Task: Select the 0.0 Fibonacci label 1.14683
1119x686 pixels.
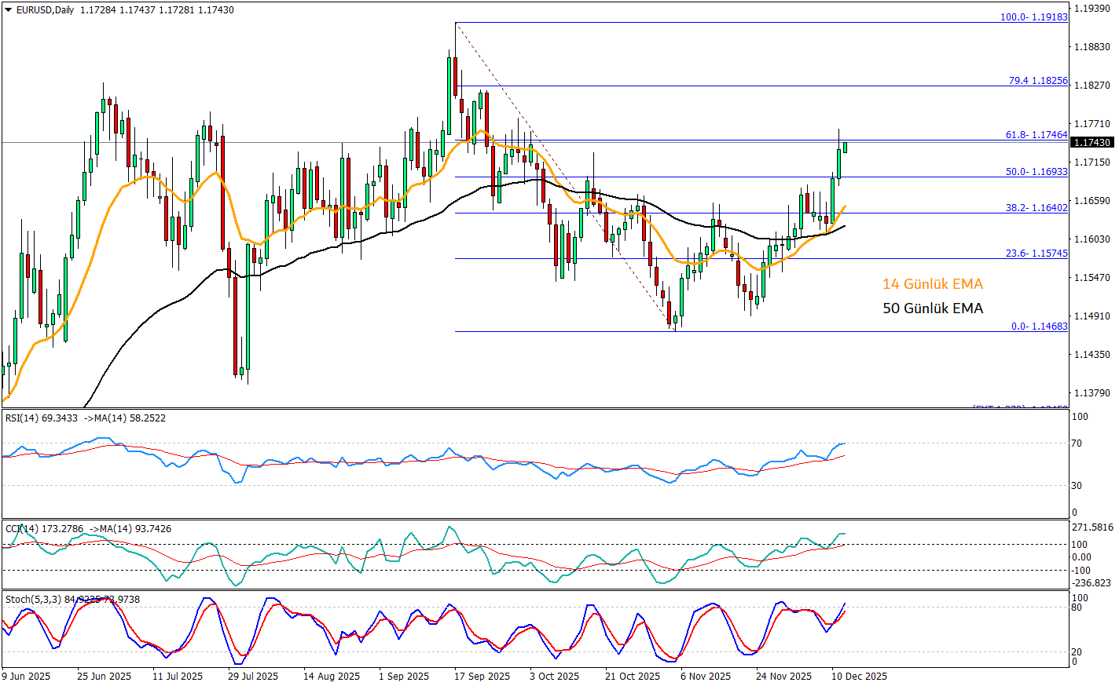Action: click(x=1039, y=327)
